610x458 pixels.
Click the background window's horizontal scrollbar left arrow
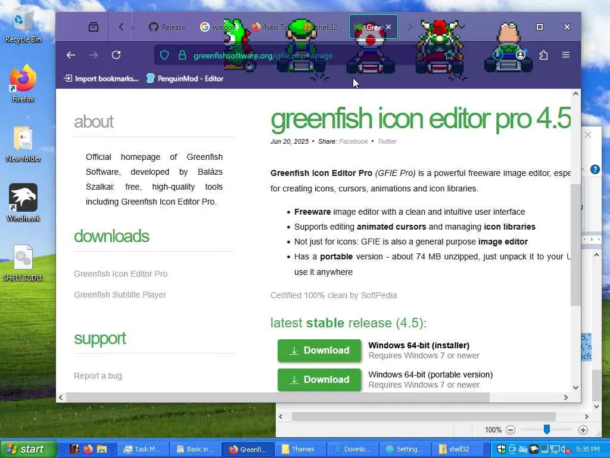tap(281, 416)
